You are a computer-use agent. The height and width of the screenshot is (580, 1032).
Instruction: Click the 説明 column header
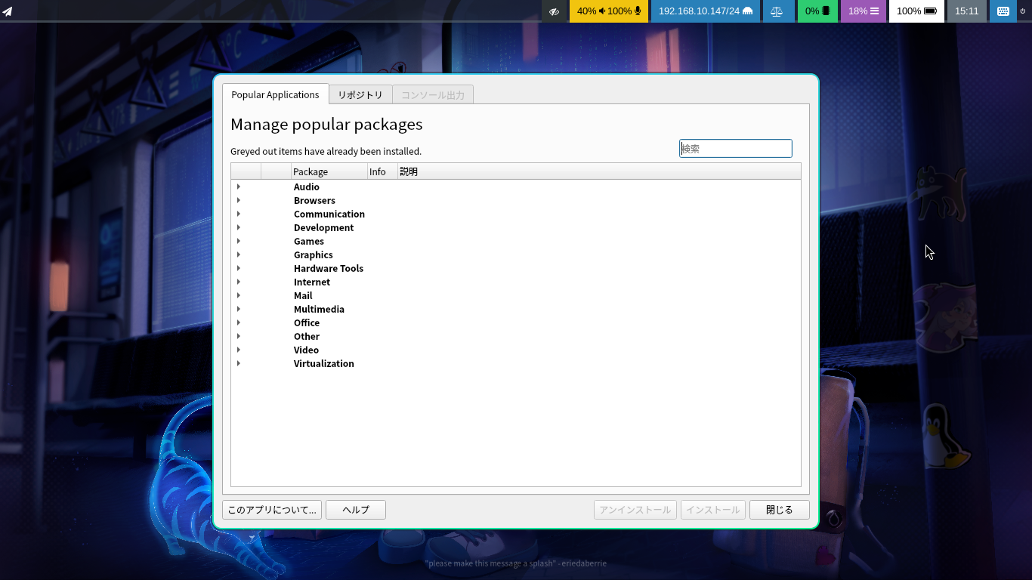tap(599, 171)
